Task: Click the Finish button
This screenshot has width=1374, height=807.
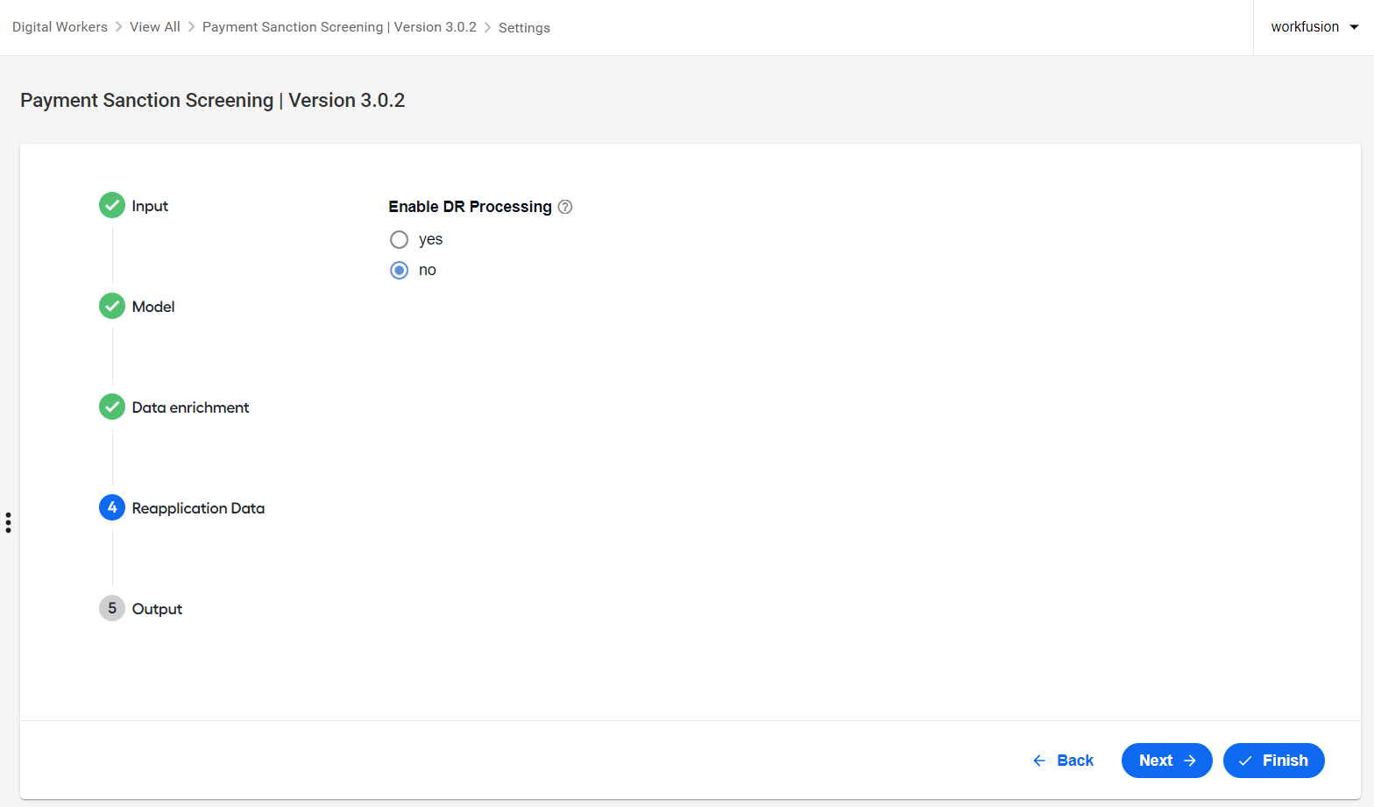Action: click(x=1274, y=761)
